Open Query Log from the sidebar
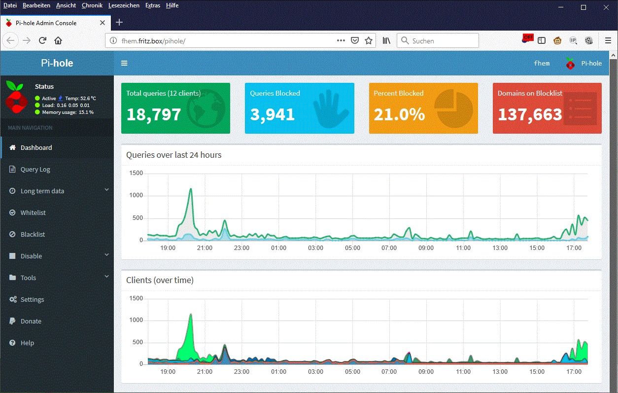This screenshot has height=393, width=618. 57,169
